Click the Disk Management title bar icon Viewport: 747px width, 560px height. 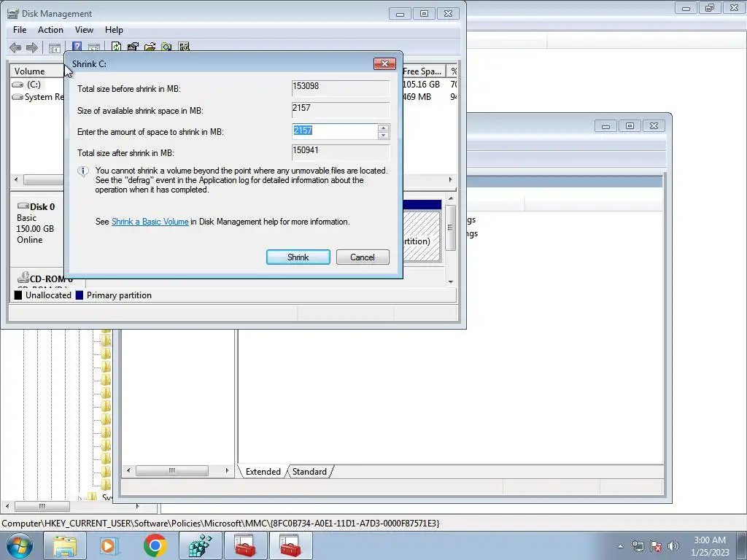tap(13, 13)
